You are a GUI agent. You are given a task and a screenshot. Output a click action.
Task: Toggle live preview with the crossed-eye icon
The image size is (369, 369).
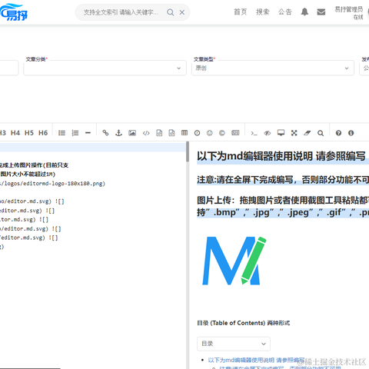(x=268, y=133)
